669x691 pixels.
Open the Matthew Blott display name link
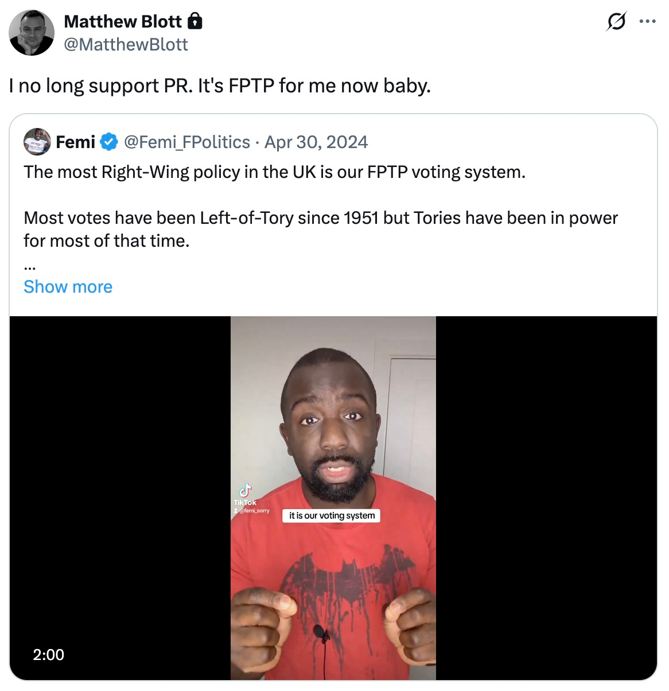click(x=123, y=21)
